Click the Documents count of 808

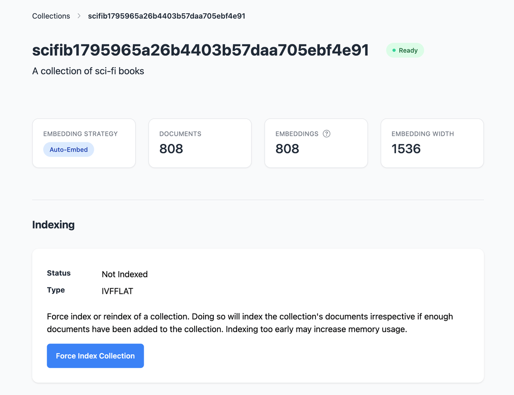tap(171, 149)
